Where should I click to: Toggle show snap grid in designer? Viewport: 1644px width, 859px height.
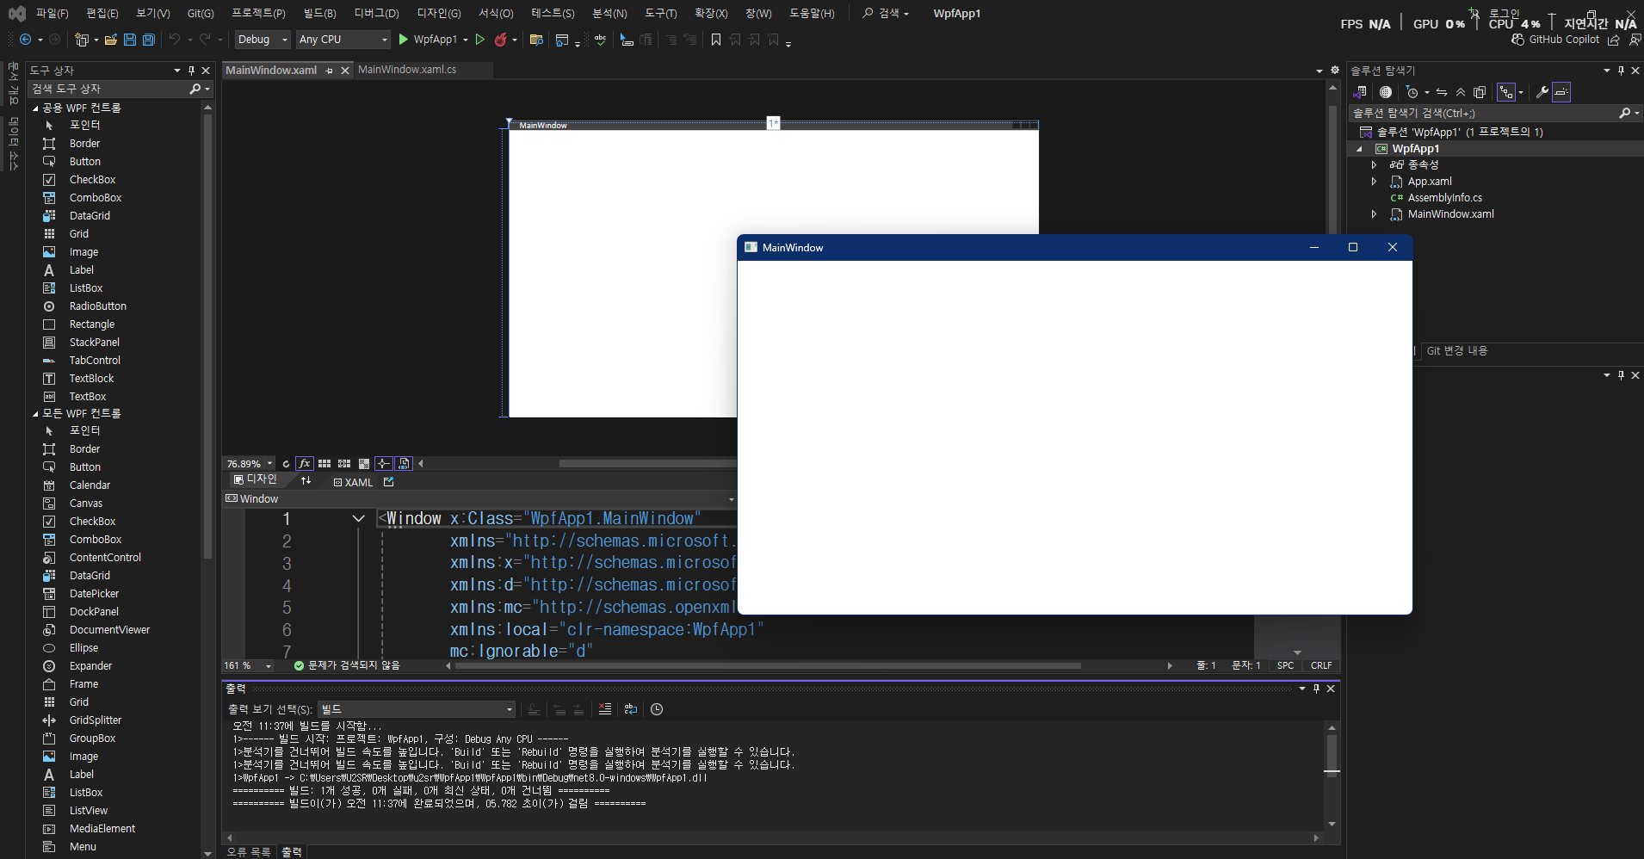pos(324,463)
